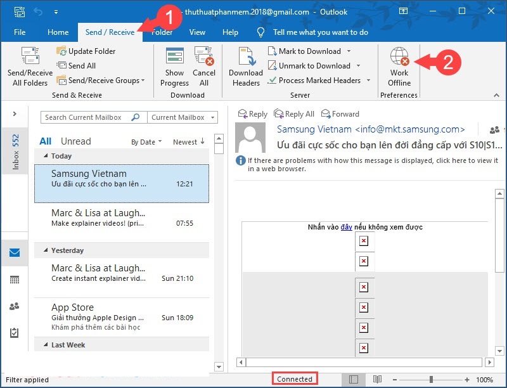This screenshot has width=507, height=388.
Task: Click the Undo icon in the title bar
Action: (x=39, y=12)
